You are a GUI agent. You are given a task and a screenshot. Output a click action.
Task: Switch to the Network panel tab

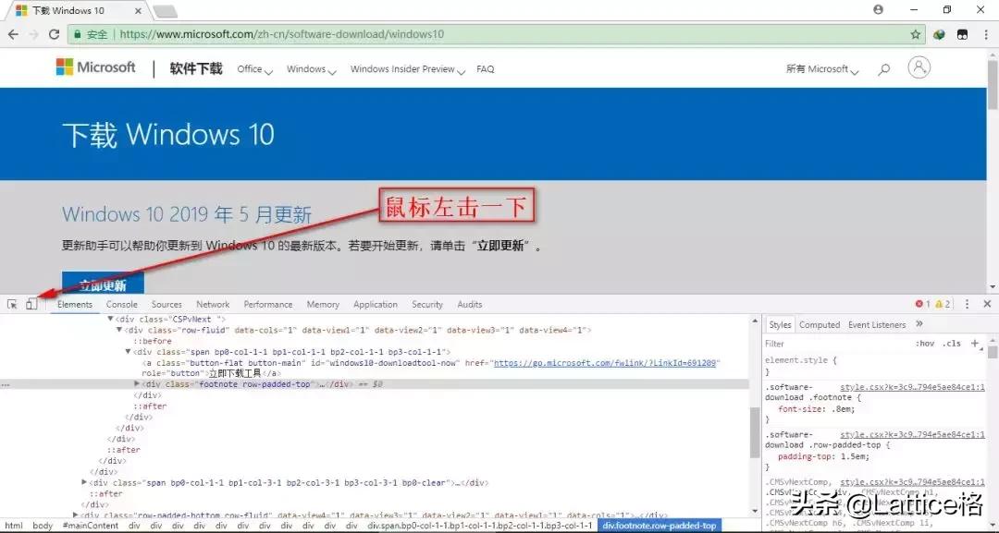pyautogui.click(x=213, y=303)
